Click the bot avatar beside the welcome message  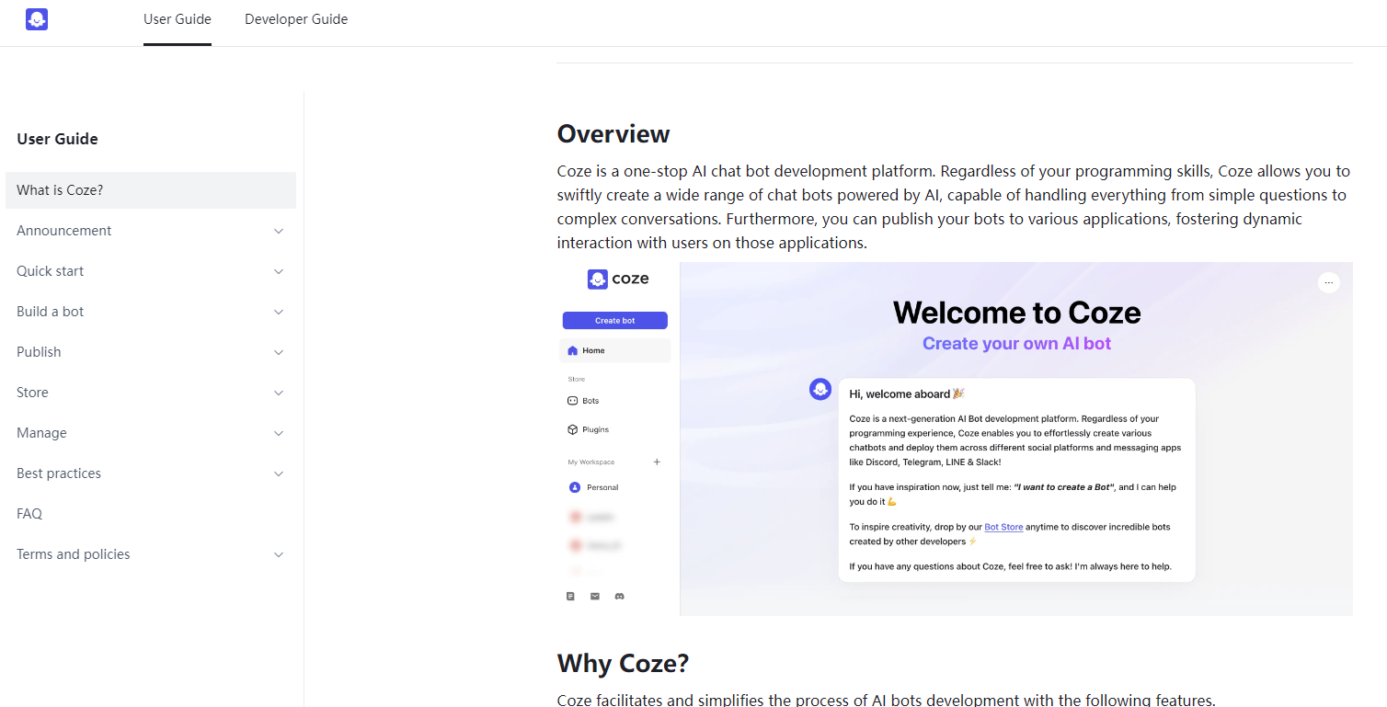point(820,389)
